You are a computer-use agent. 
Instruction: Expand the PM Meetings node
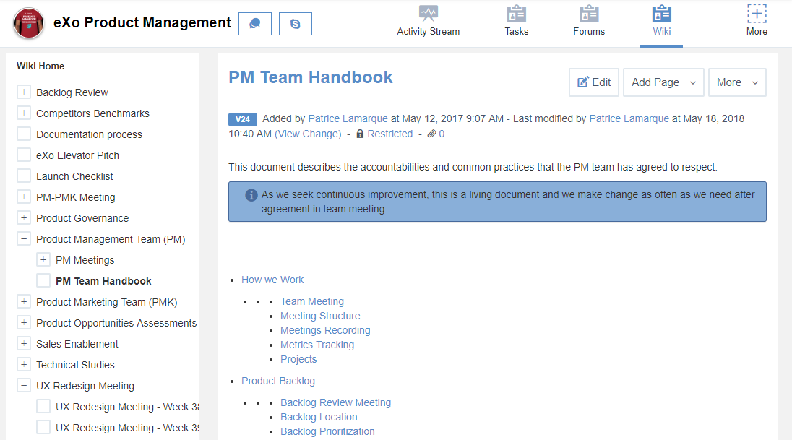(43, 259)
